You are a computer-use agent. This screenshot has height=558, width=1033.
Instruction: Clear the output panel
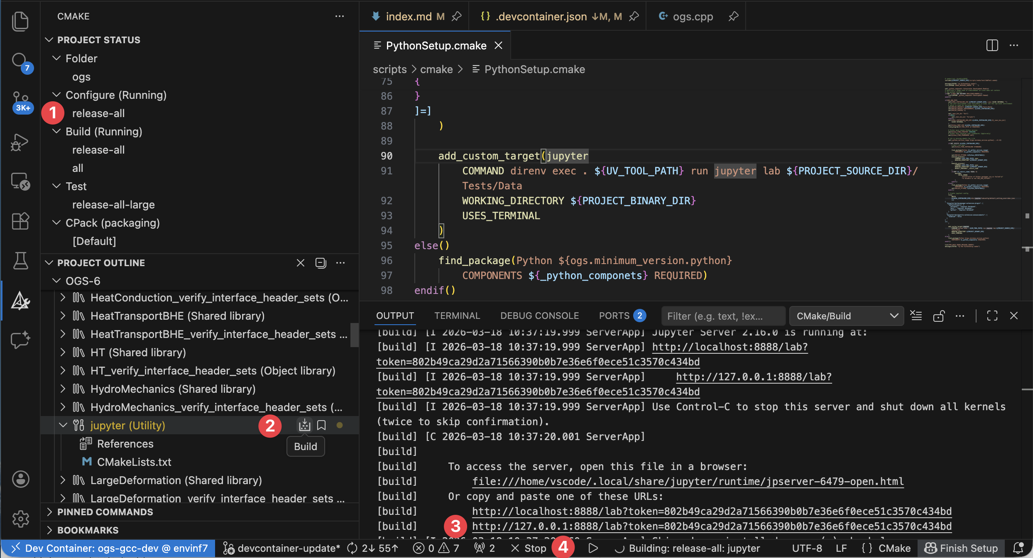coord(916,316)
